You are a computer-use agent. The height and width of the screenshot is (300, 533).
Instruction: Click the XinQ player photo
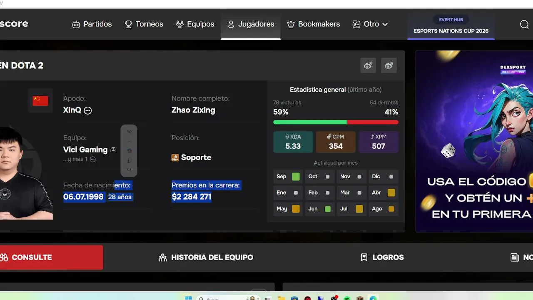point(26,173)
